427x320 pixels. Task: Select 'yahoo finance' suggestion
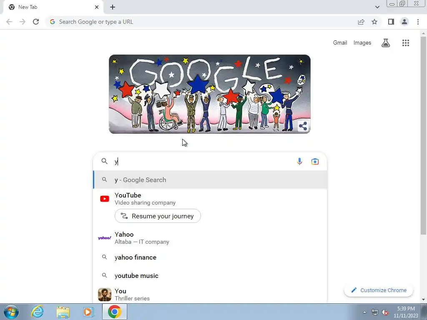[x=210, y=257]
